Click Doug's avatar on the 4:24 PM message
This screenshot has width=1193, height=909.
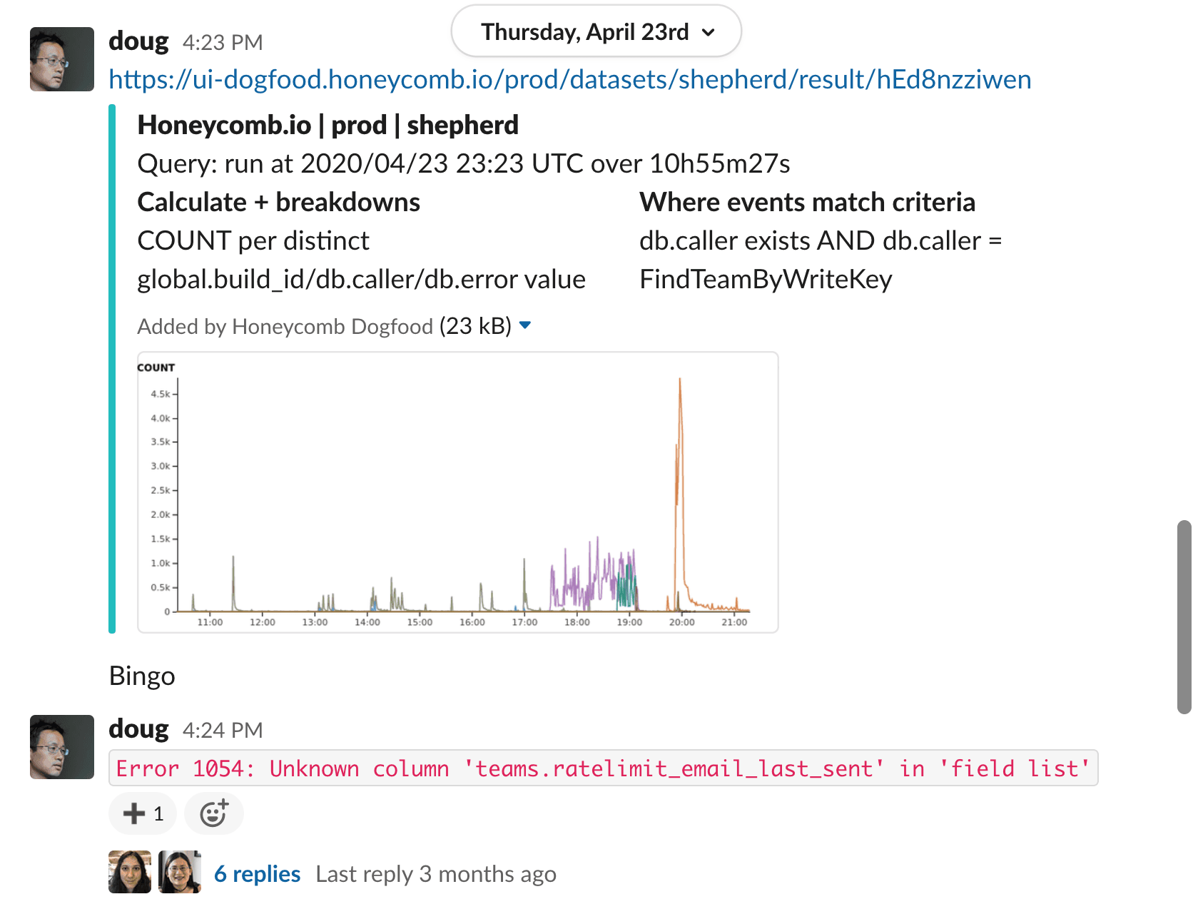coord(62,747)
